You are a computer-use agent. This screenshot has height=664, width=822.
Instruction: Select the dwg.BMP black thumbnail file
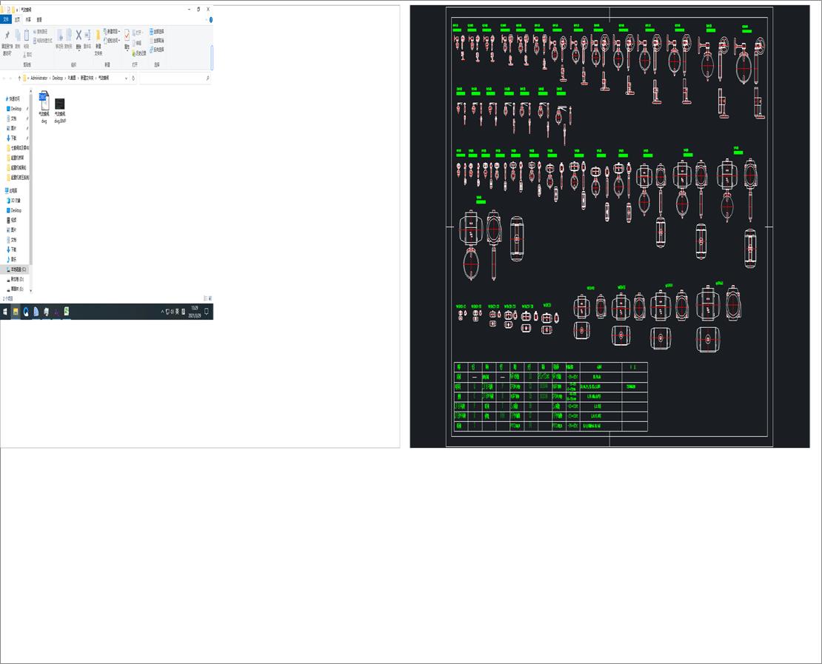(x=60, y=110)
